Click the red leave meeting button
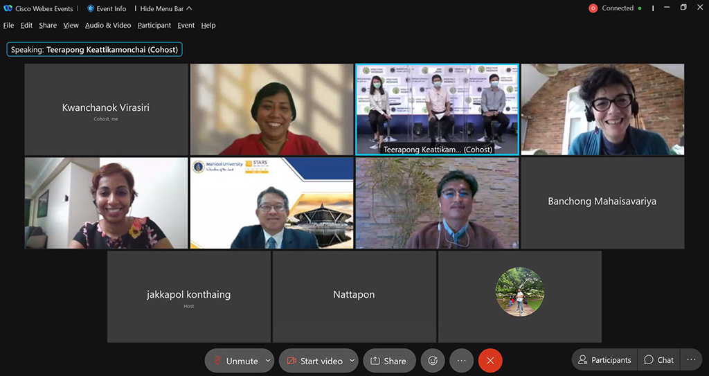 coord(490,361)
